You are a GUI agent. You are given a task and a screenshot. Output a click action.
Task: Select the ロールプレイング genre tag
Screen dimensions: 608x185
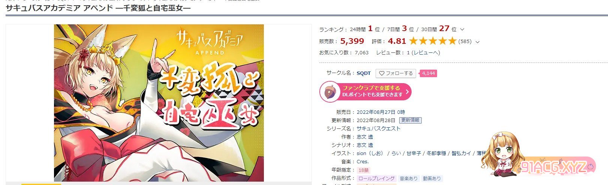click(x=376, y=179)
